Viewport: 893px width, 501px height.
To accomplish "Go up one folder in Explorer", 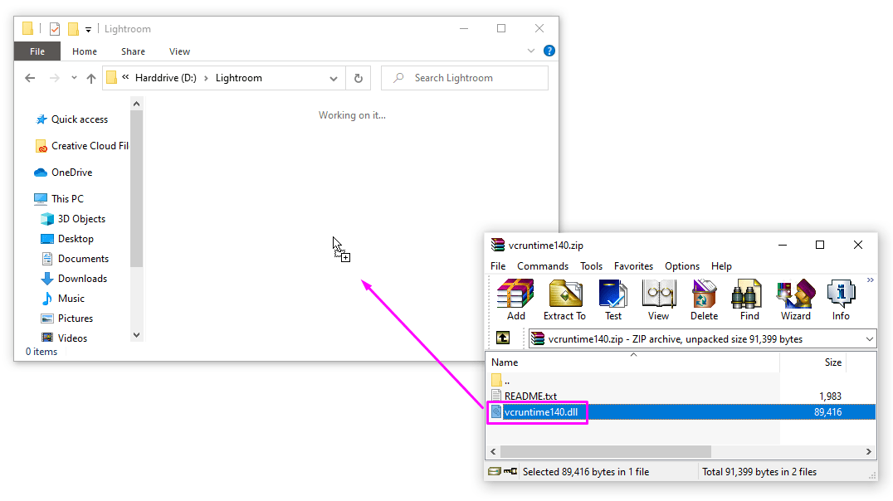I will [91, 78].
